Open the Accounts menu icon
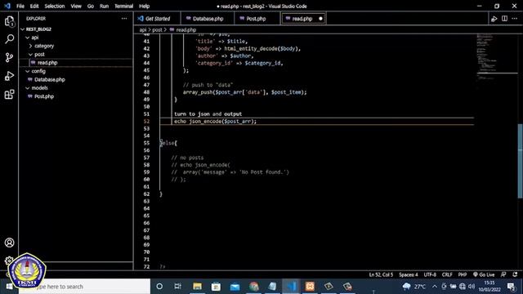The width and height of the screenshot is (523, 294). pos(9,243)
